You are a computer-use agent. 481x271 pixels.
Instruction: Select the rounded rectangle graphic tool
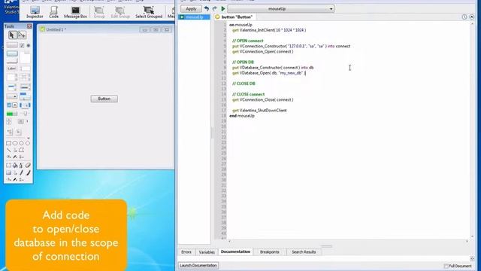pyautogui.click(x=15, y=143)
